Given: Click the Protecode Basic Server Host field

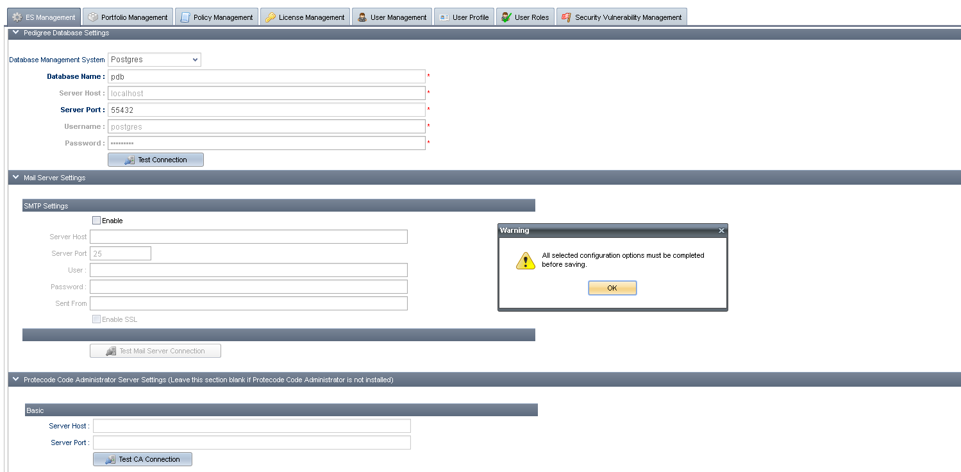Looking at the screenshot, I should (252, 426).
